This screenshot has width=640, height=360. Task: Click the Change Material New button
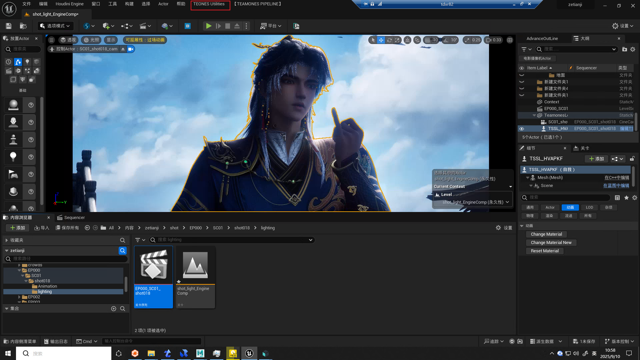(x=551, y=243)
